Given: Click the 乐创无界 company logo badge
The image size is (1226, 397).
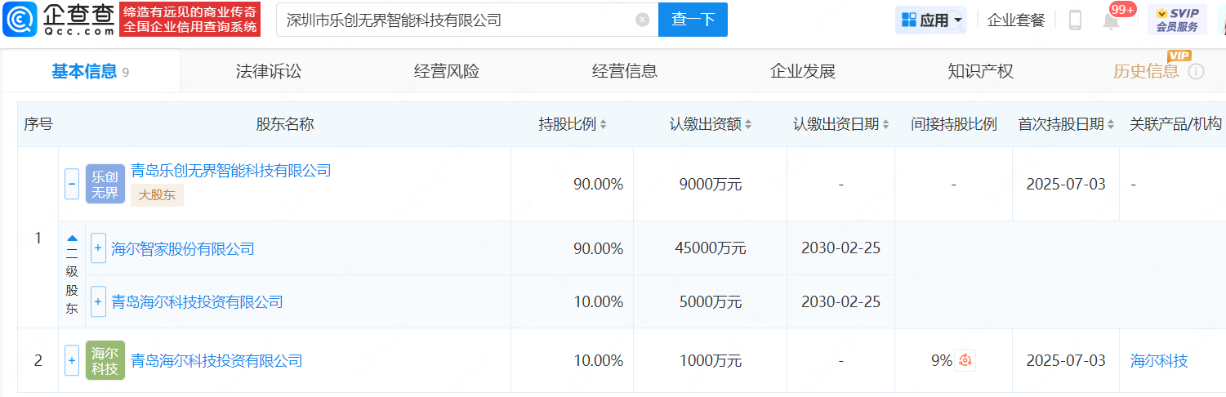Looking at the screenshot, I should (x=105, y=184).
